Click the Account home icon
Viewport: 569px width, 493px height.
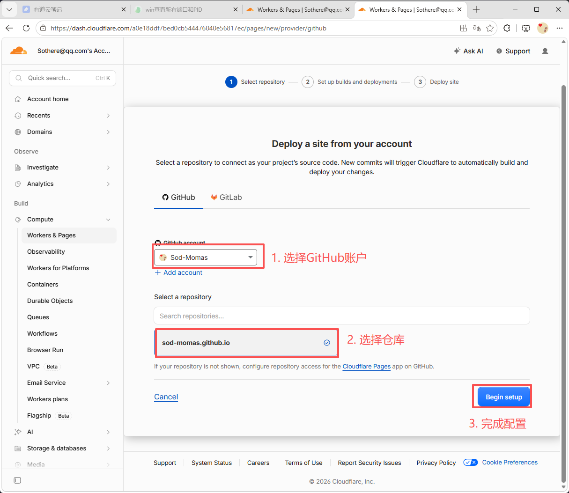coord(18,99)
